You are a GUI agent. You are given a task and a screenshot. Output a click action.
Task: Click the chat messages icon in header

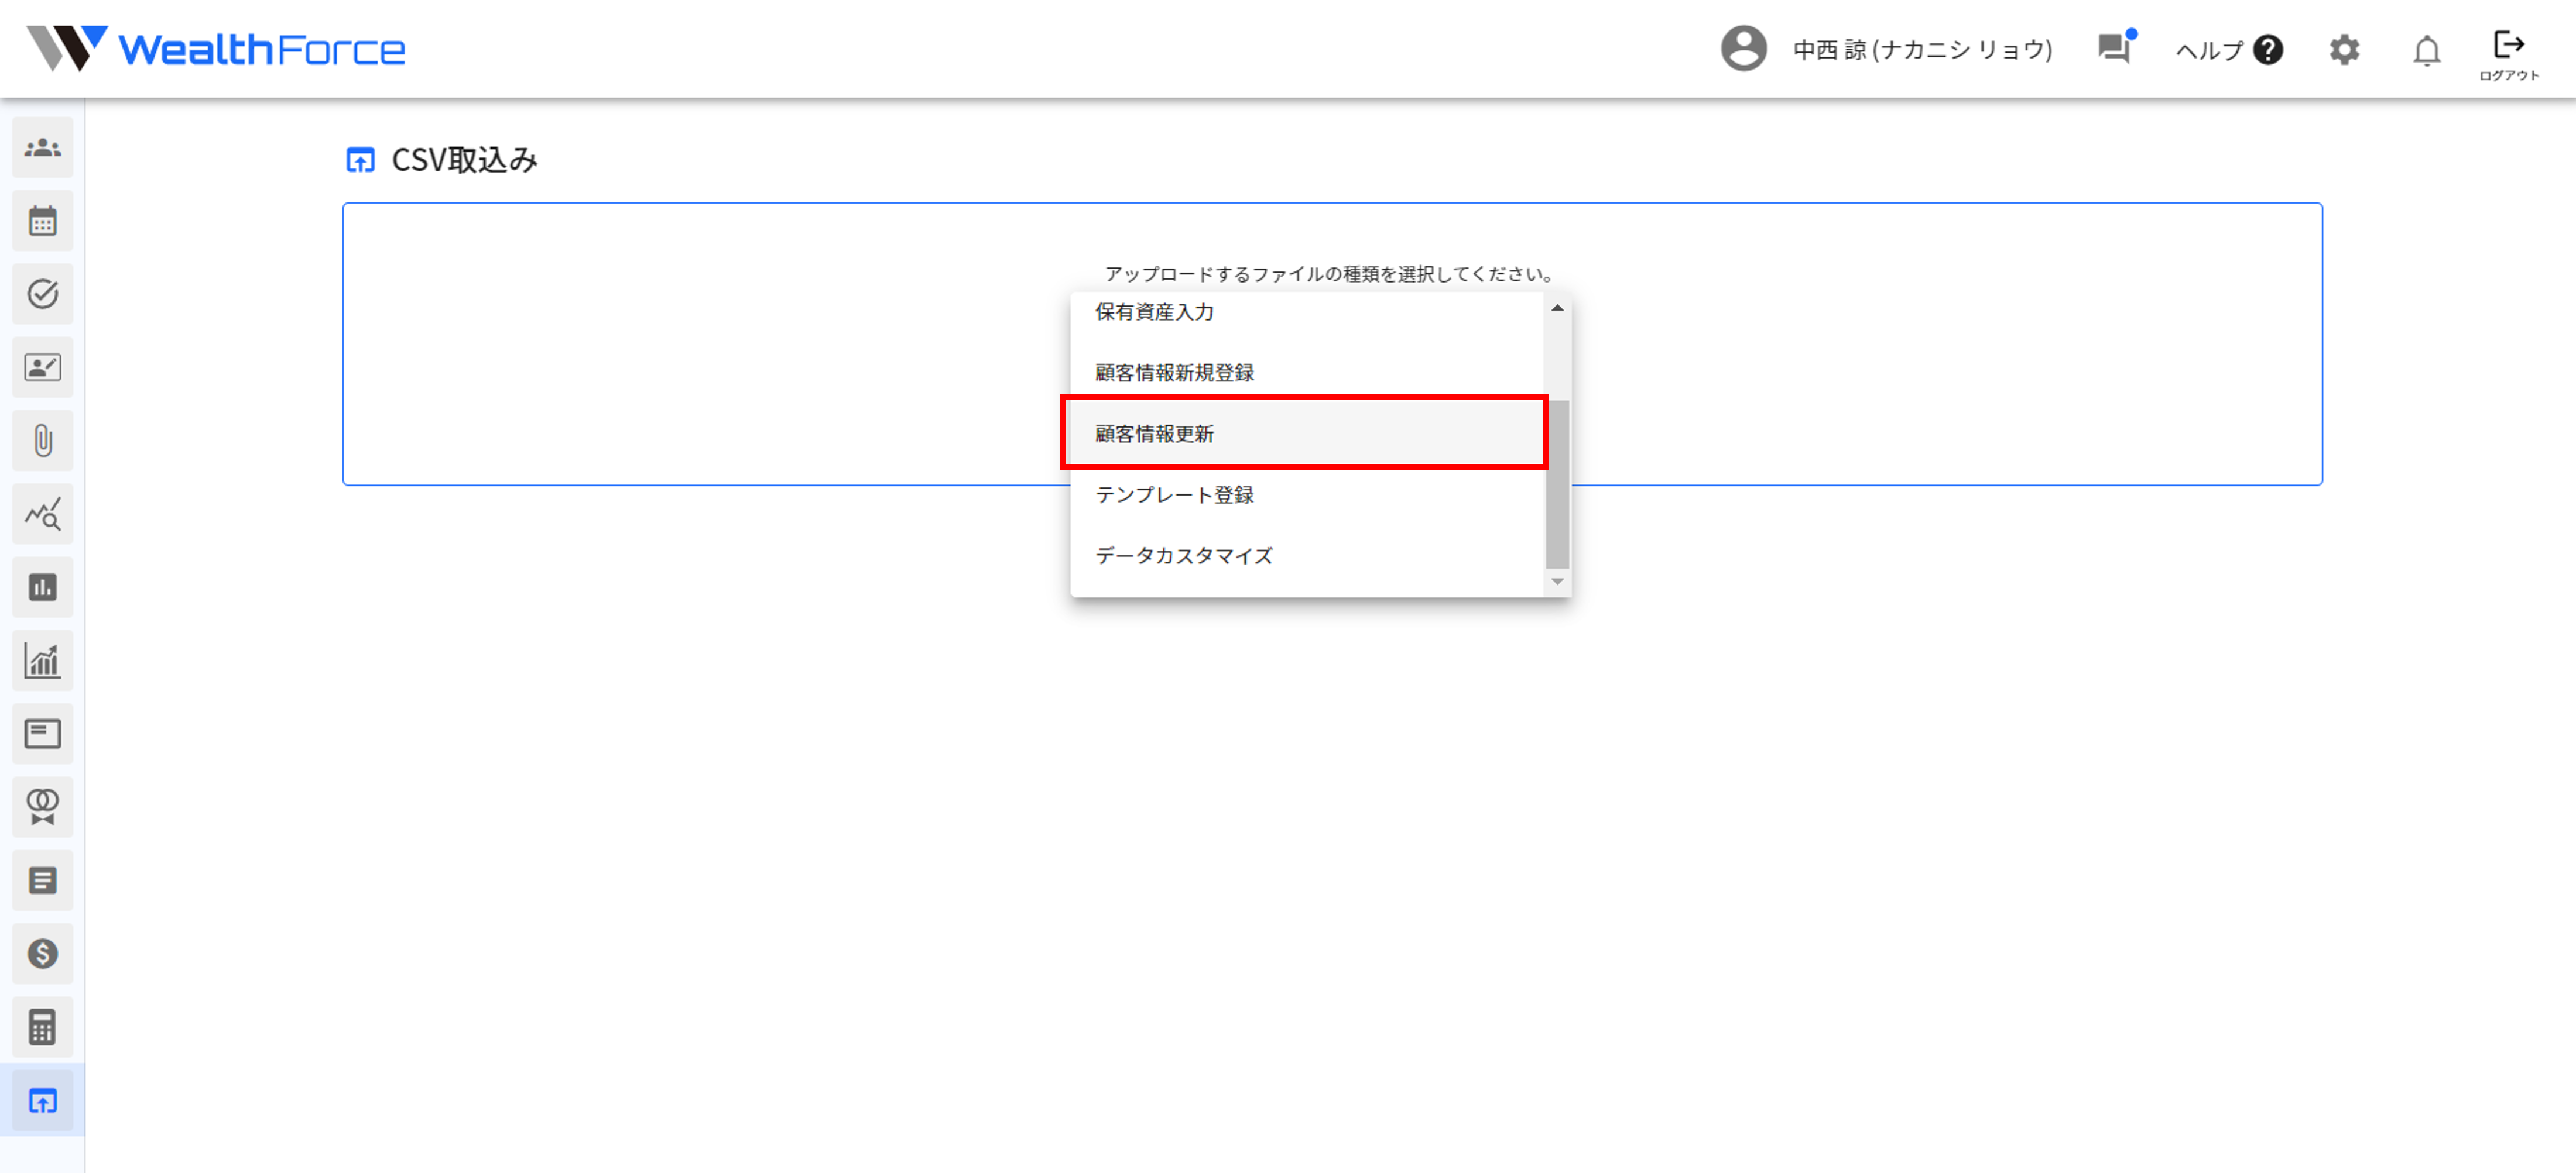click(2114, 48)
